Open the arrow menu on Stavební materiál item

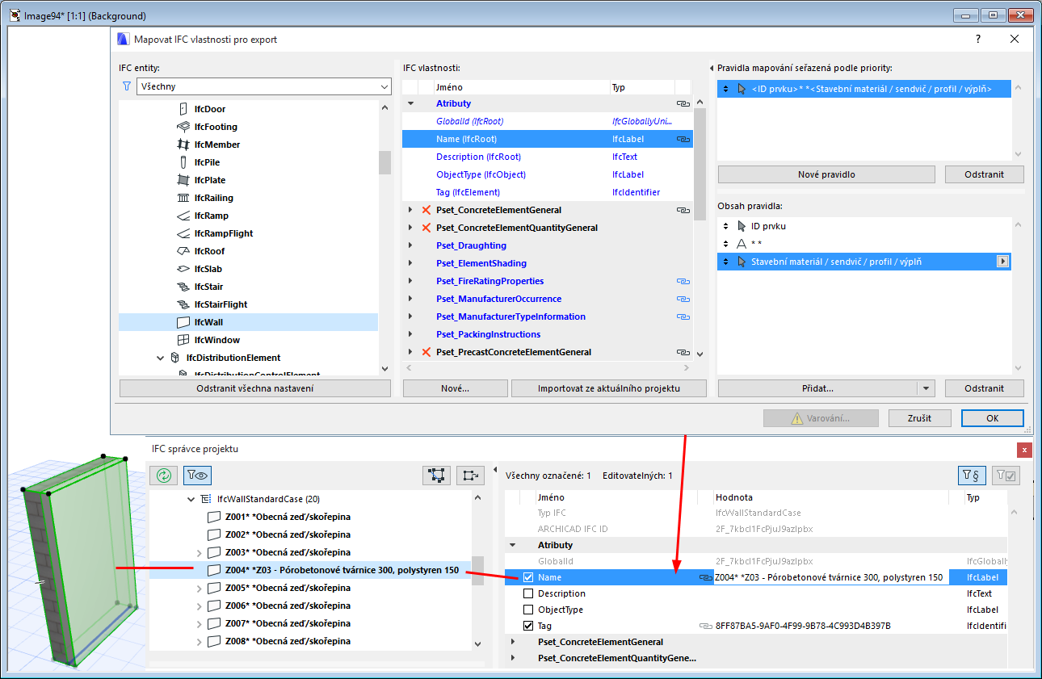(1003, 262)
